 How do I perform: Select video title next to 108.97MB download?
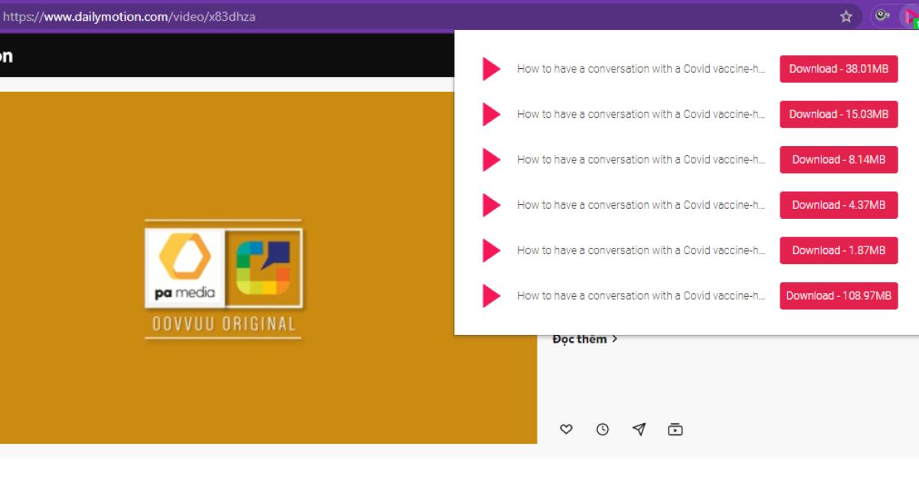(641, 296)
